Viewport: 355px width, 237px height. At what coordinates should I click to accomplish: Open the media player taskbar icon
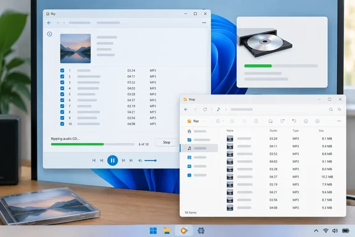pyautogui.click(x=184, y=231)
